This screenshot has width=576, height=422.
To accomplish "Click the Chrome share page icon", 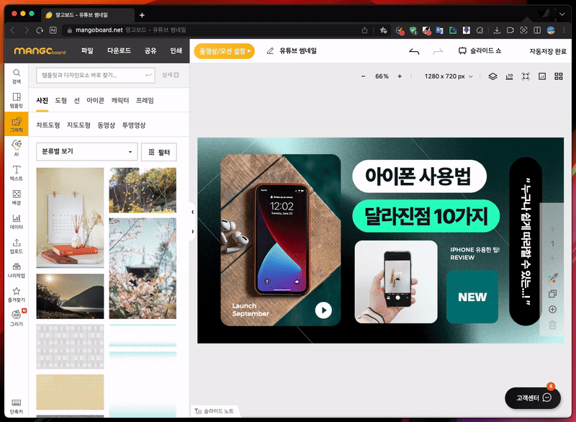I will coord(364,30).
